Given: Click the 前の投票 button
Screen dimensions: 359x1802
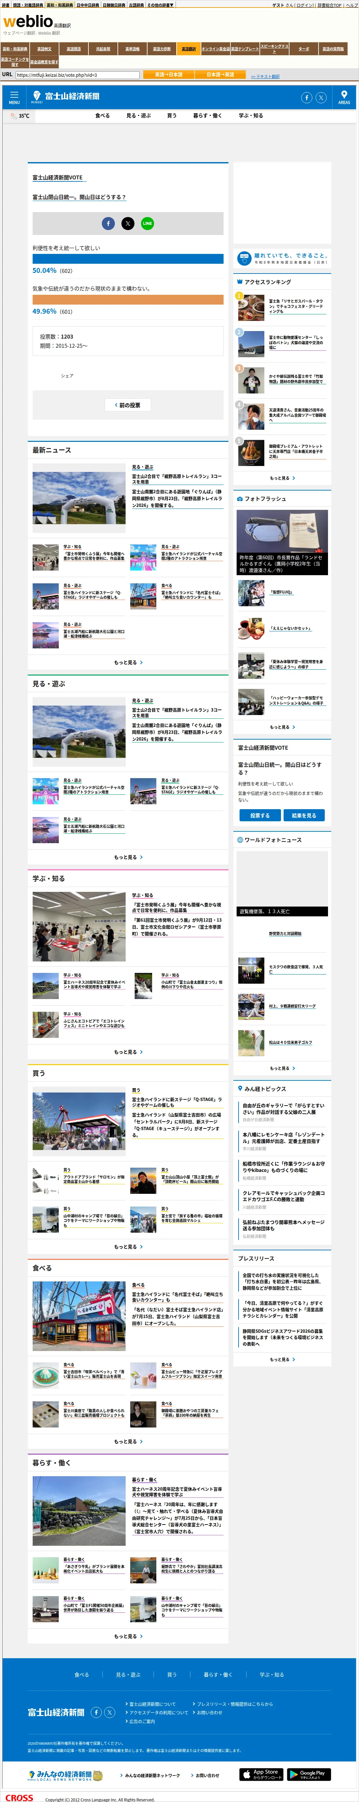Looking at the screenshot, I should (128, 405).
